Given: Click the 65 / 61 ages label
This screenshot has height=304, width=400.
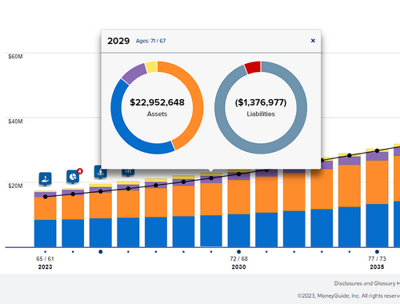Looking at the screenshot, I should [x=45, y=258].
